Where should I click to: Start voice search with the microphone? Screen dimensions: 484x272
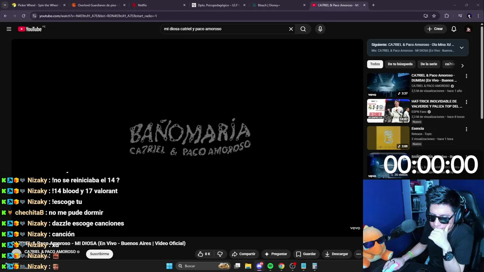click(x=320, y=29)
